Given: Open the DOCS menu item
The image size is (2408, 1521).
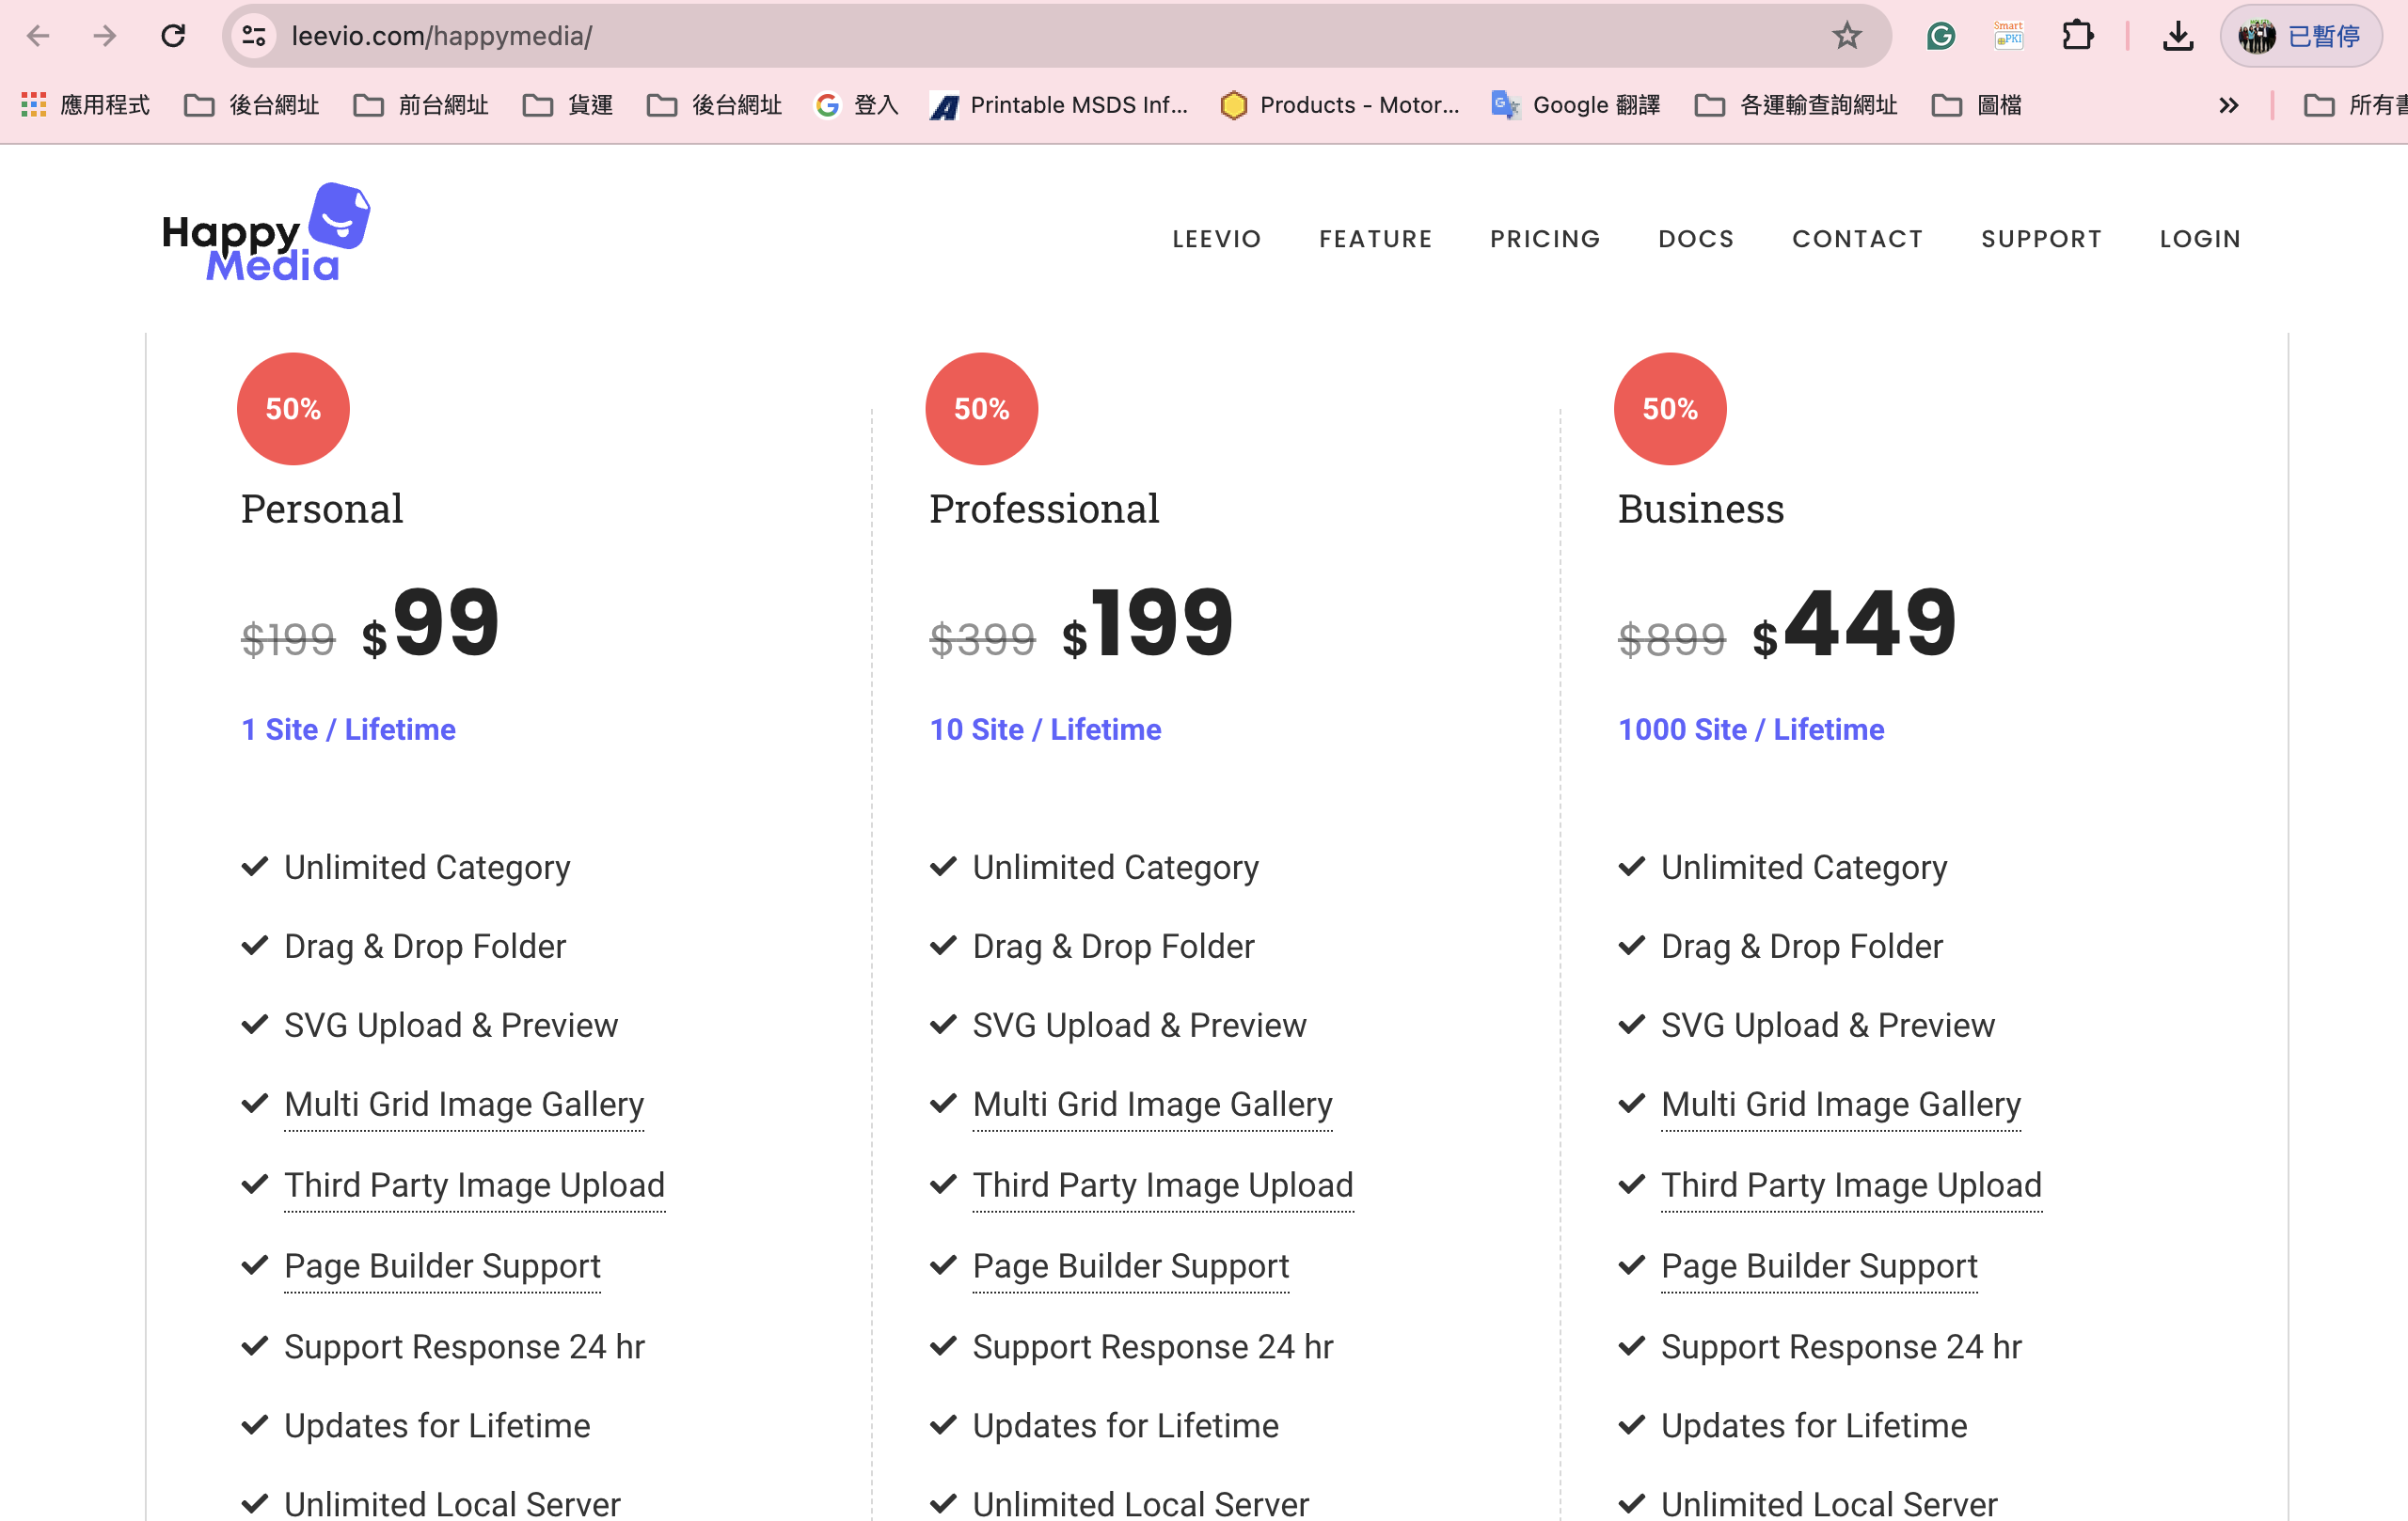Looking at the screenshot, I should pyautogui.click(x=1696, y=239).
